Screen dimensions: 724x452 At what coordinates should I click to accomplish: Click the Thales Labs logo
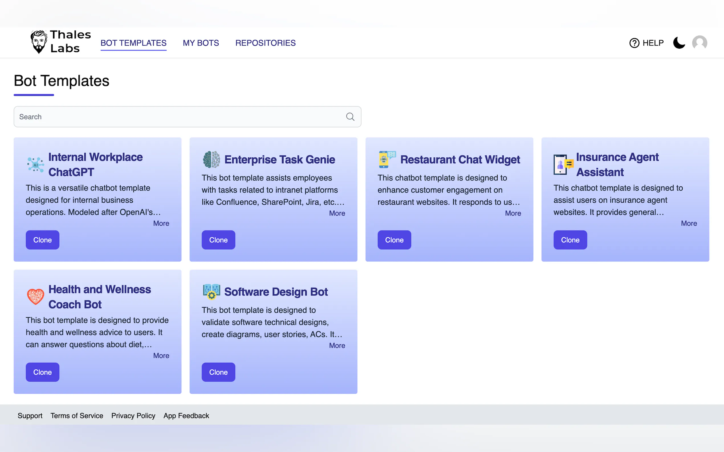[x=60, y=42]
